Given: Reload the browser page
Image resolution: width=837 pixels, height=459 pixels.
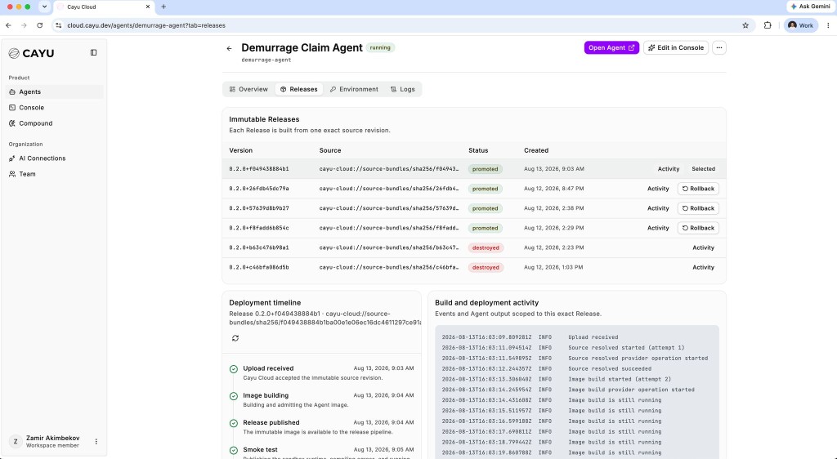Looking at the screenshot, I should pos(39,25).
